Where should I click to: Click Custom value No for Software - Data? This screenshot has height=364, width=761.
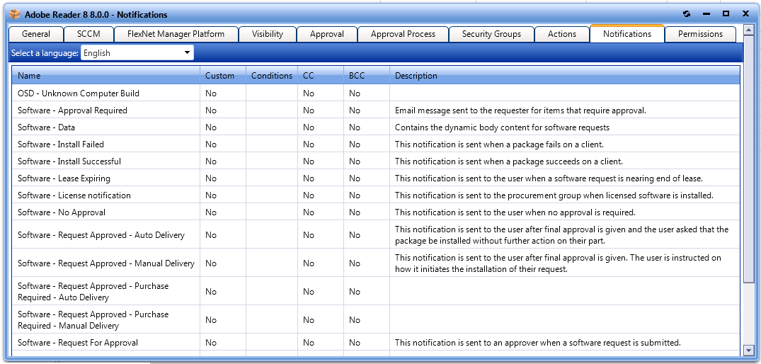[x=211, y=127]
